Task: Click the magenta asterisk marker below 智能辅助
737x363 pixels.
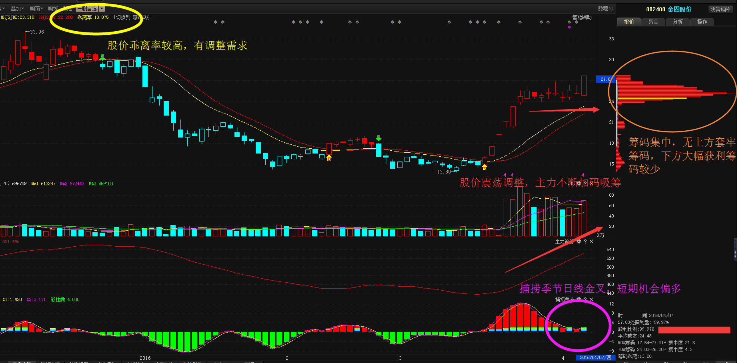Action: point(569,27)
